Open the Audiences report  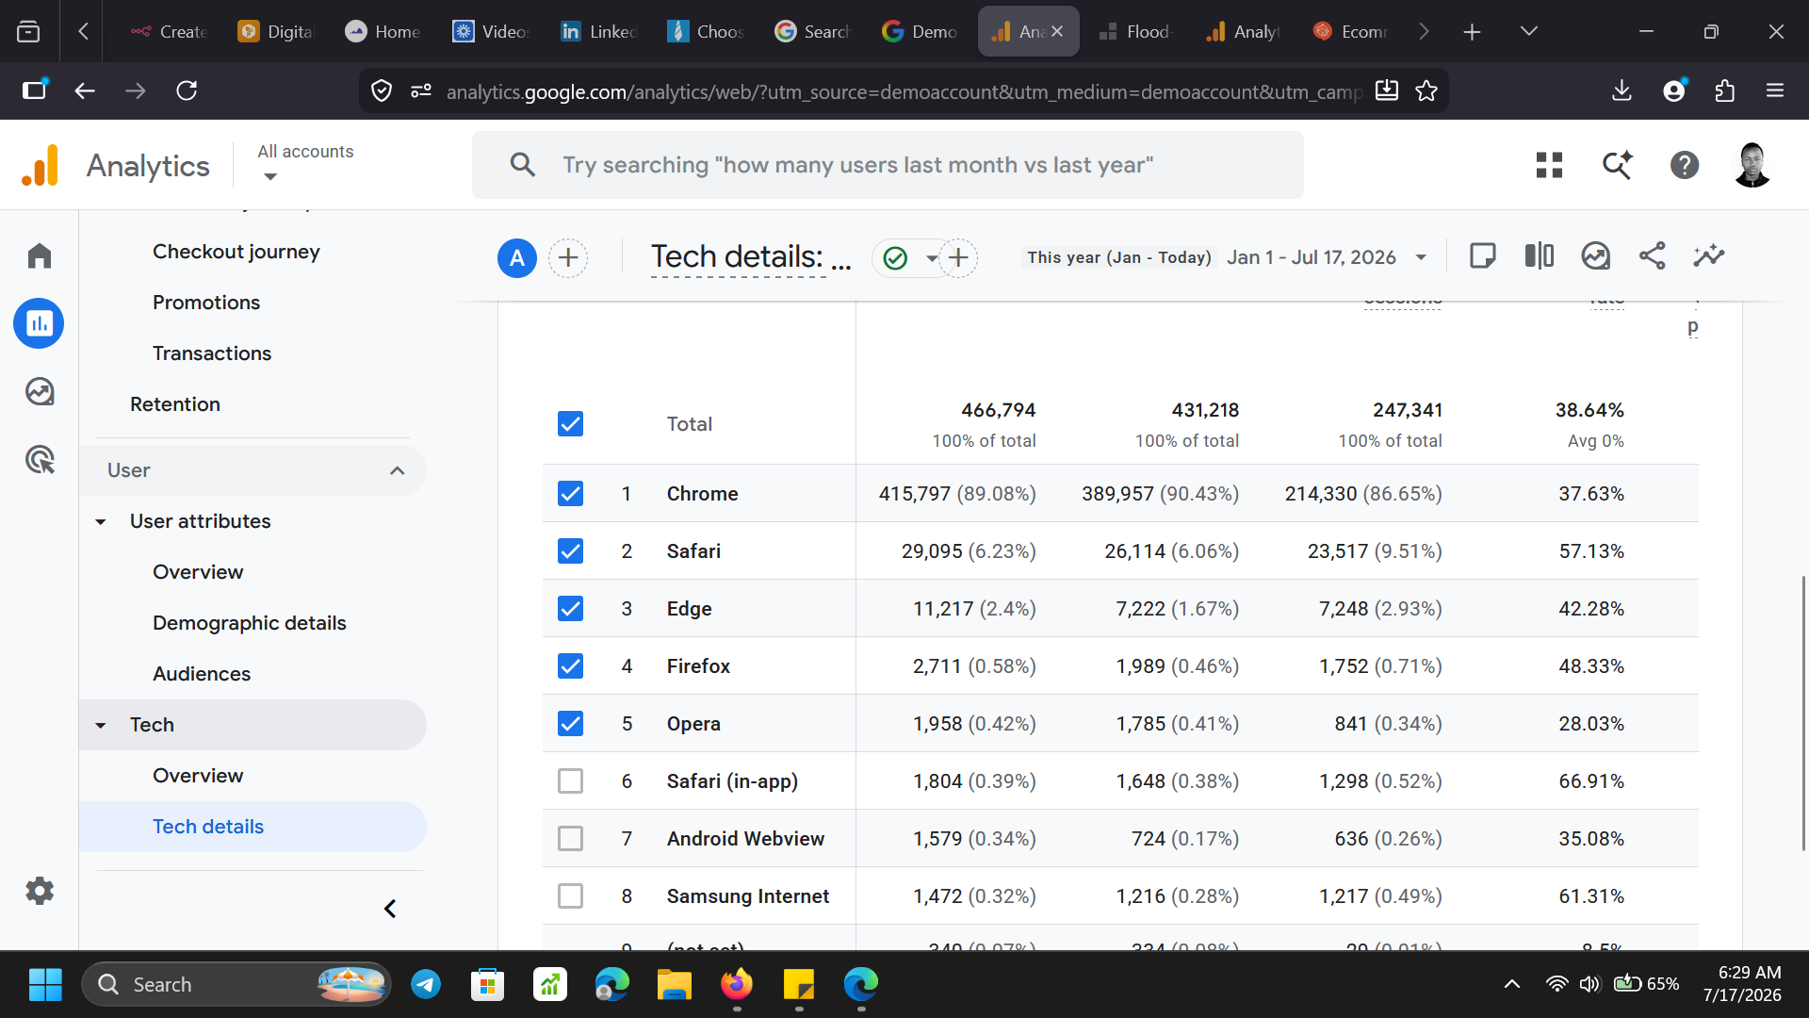click(202, 674)
